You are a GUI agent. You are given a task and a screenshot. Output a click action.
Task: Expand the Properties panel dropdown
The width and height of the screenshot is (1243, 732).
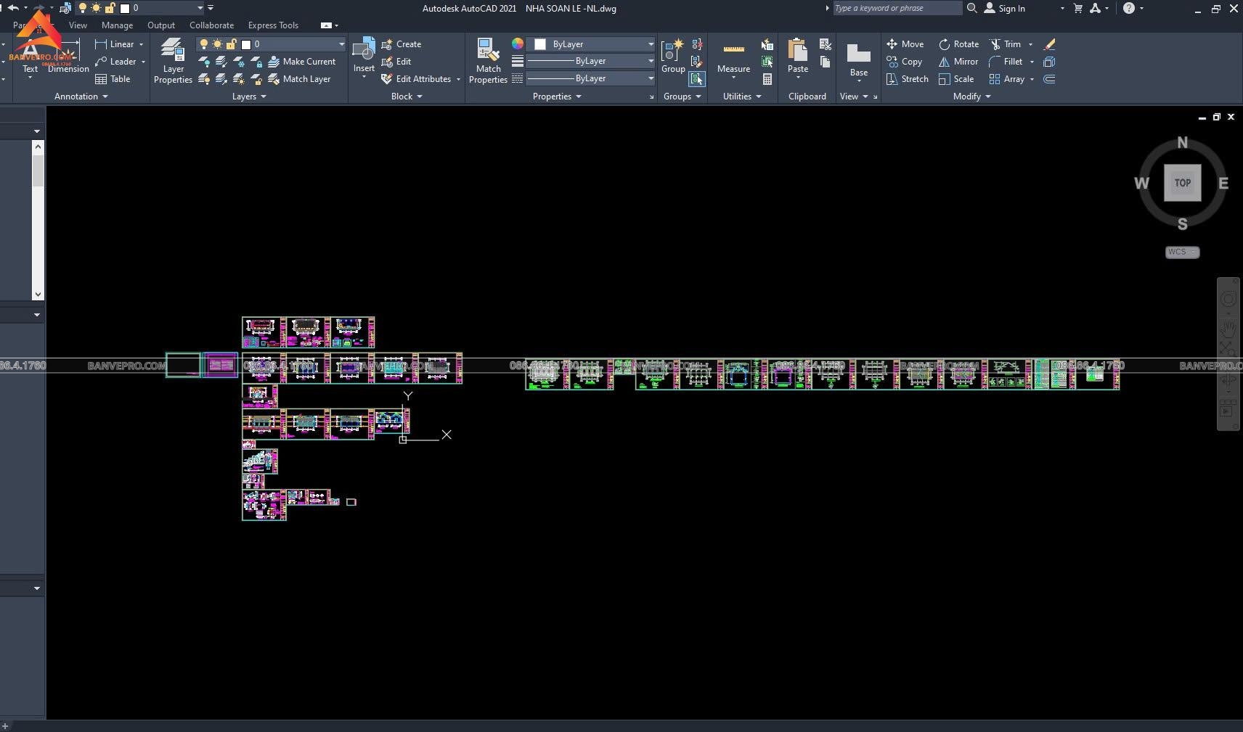point(557,96)
